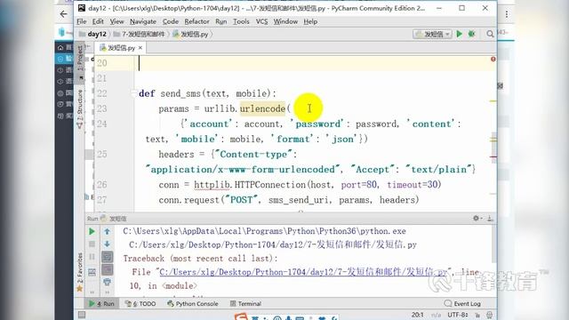The image size is (569, 320).
Task: Open the Code menu
Action: click(170, 21)
